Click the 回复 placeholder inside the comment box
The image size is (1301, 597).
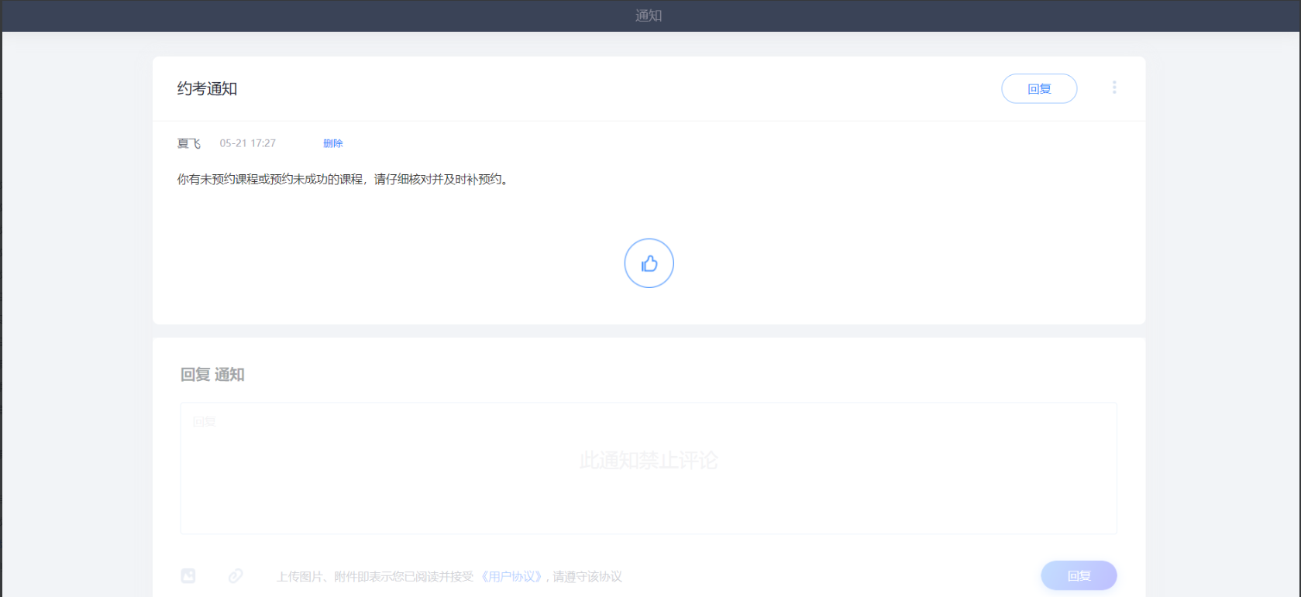[x=205, y=421]
